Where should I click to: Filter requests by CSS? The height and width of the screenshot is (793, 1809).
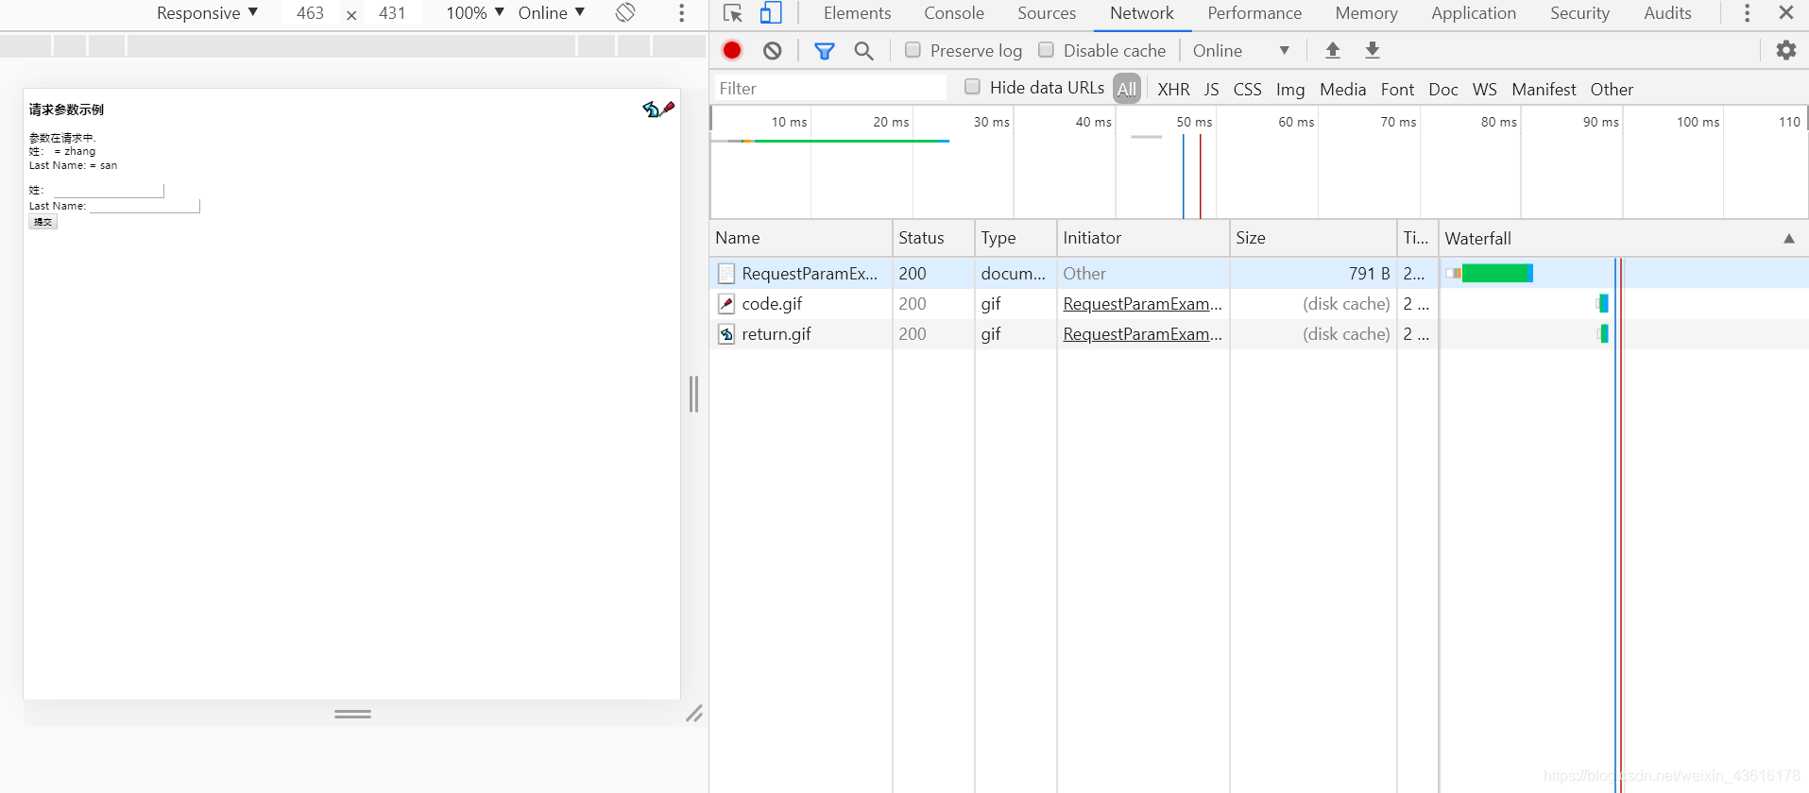coord(1247,90)
